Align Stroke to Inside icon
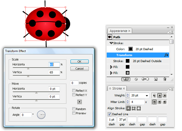Screen dimensions: 182x131 coord(134,108)
